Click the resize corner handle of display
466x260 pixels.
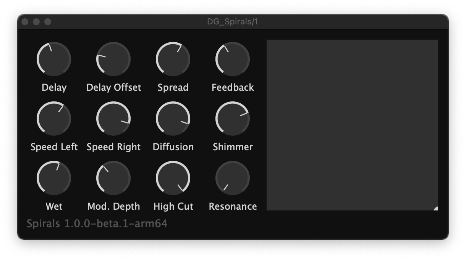(435, 208)
